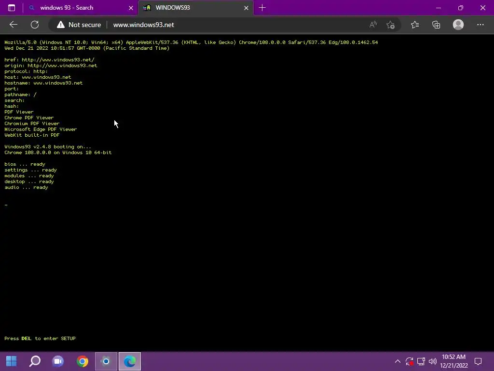This screenshot has width=494, height=371.
Task: Click the 'desktop ... ready' line
Action: (x=29, y=182)
